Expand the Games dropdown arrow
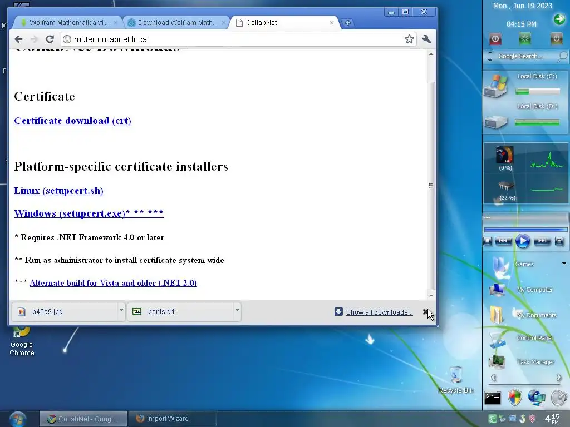570x427 pixels. tap(564, 264)
